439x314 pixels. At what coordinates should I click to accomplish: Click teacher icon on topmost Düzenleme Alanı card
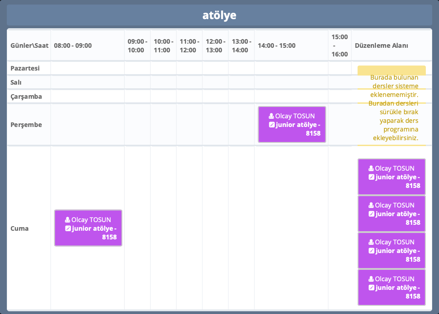(371, 168)
